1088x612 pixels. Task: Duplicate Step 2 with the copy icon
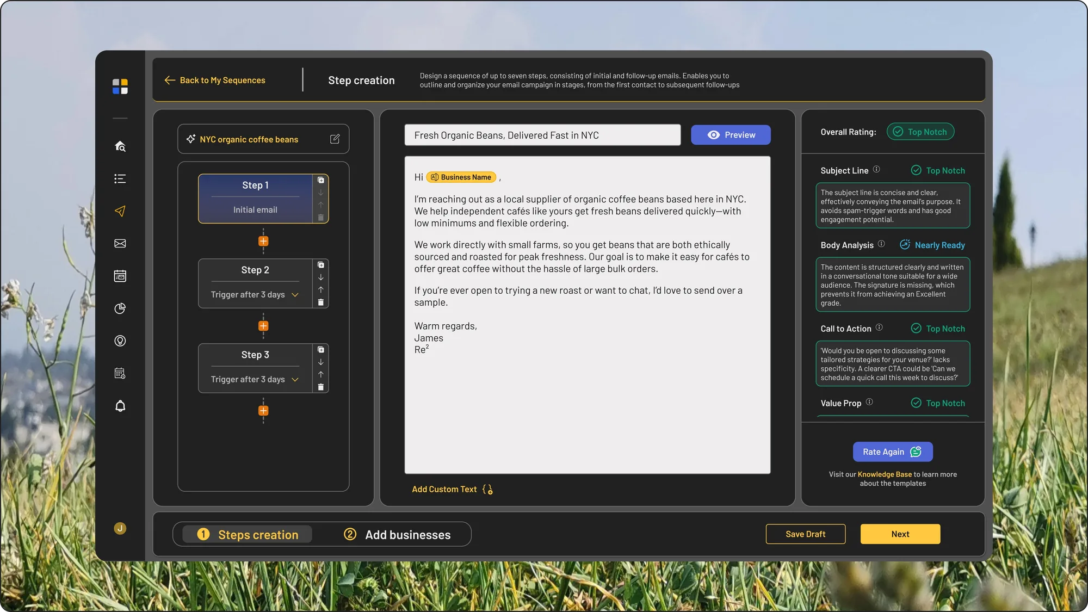(x=321, y=265)
